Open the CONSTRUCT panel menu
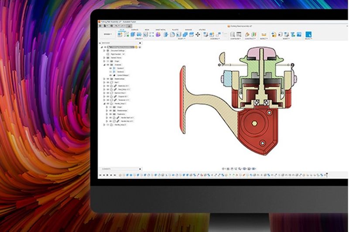The width and height of the screenshot is (349, 232). coord(250,39)
